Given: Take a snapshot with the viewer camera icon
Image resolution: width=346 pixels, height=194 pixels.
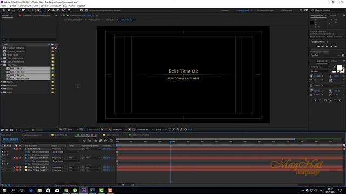Looking at the screenshot, I should tap(102, 129).
